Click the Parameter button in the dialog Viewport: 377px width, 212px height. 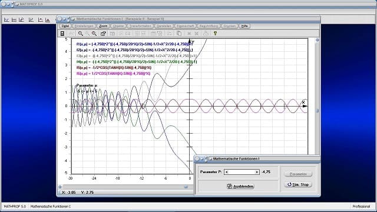[x=298, y=174]
